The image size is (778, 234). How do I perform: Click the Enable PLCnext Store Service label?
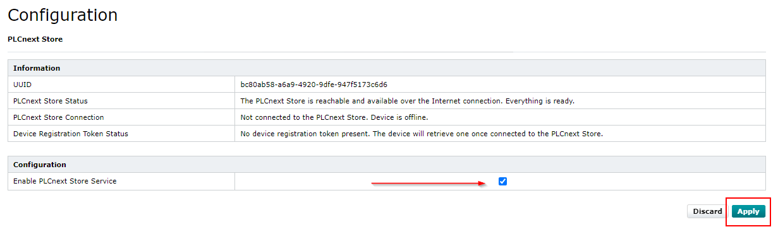[x=65, y=182]
